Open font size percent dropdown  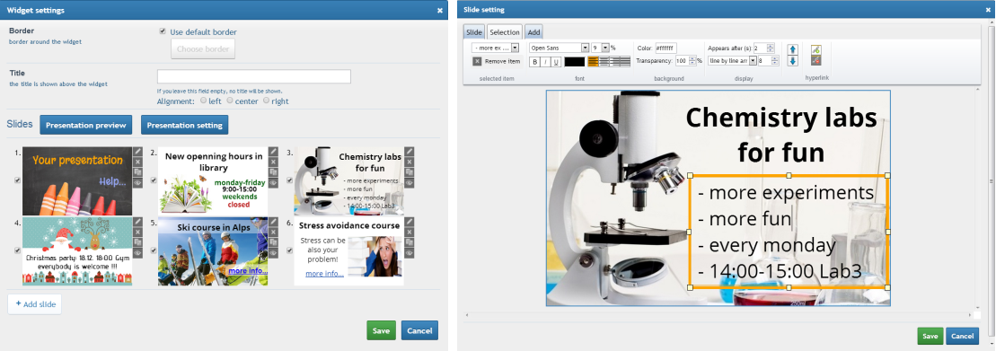[x=600, y=48]
